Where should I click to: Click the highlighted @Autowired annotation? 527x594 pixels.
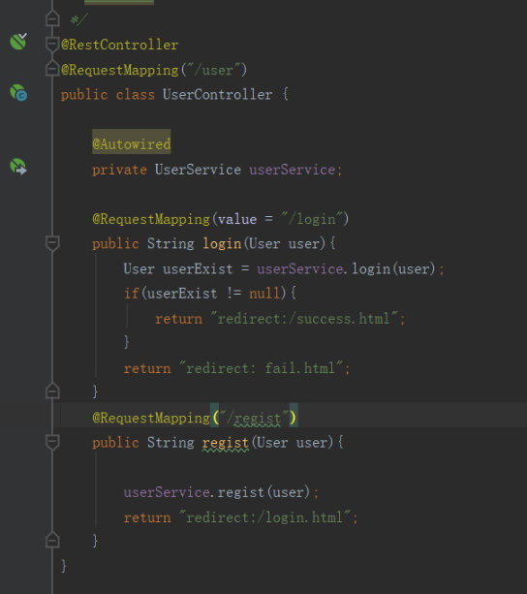132,144
